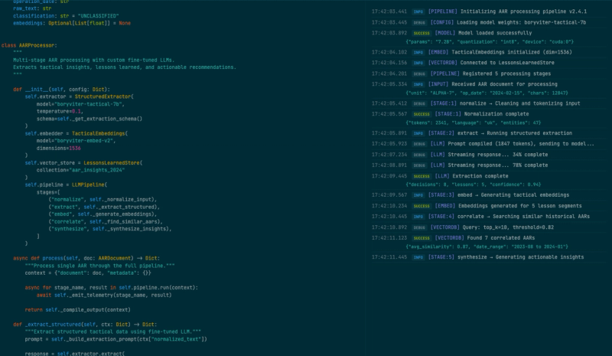Click the log entry 'Connected to LessonsLearnedStore'
Screen dimensions: 612x356
507,63
